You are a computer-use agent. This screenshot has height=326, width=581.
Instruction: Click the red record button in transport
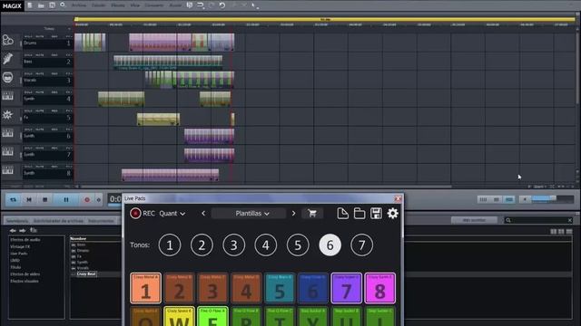(87, 199)
